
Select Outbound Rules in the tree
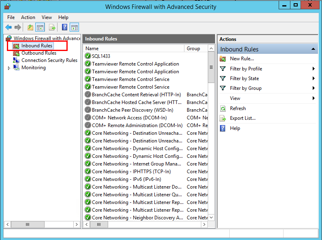click(x=38, y=53)
